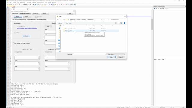Expand the address bar previous locations arrow
This screenshot has height=108, width=192.
[x=101, y=20]
